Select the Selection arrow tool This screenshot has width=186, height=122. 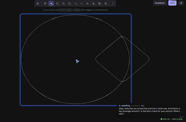point(51,4)
